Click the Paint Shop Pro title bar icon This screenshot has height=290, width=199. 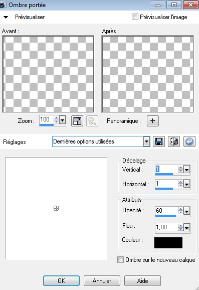point(3,5)
